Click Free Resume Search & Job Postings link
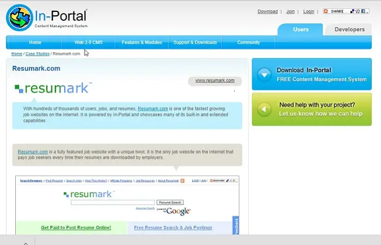The height and width of the screenshot is (245, 381). [173, 228]
